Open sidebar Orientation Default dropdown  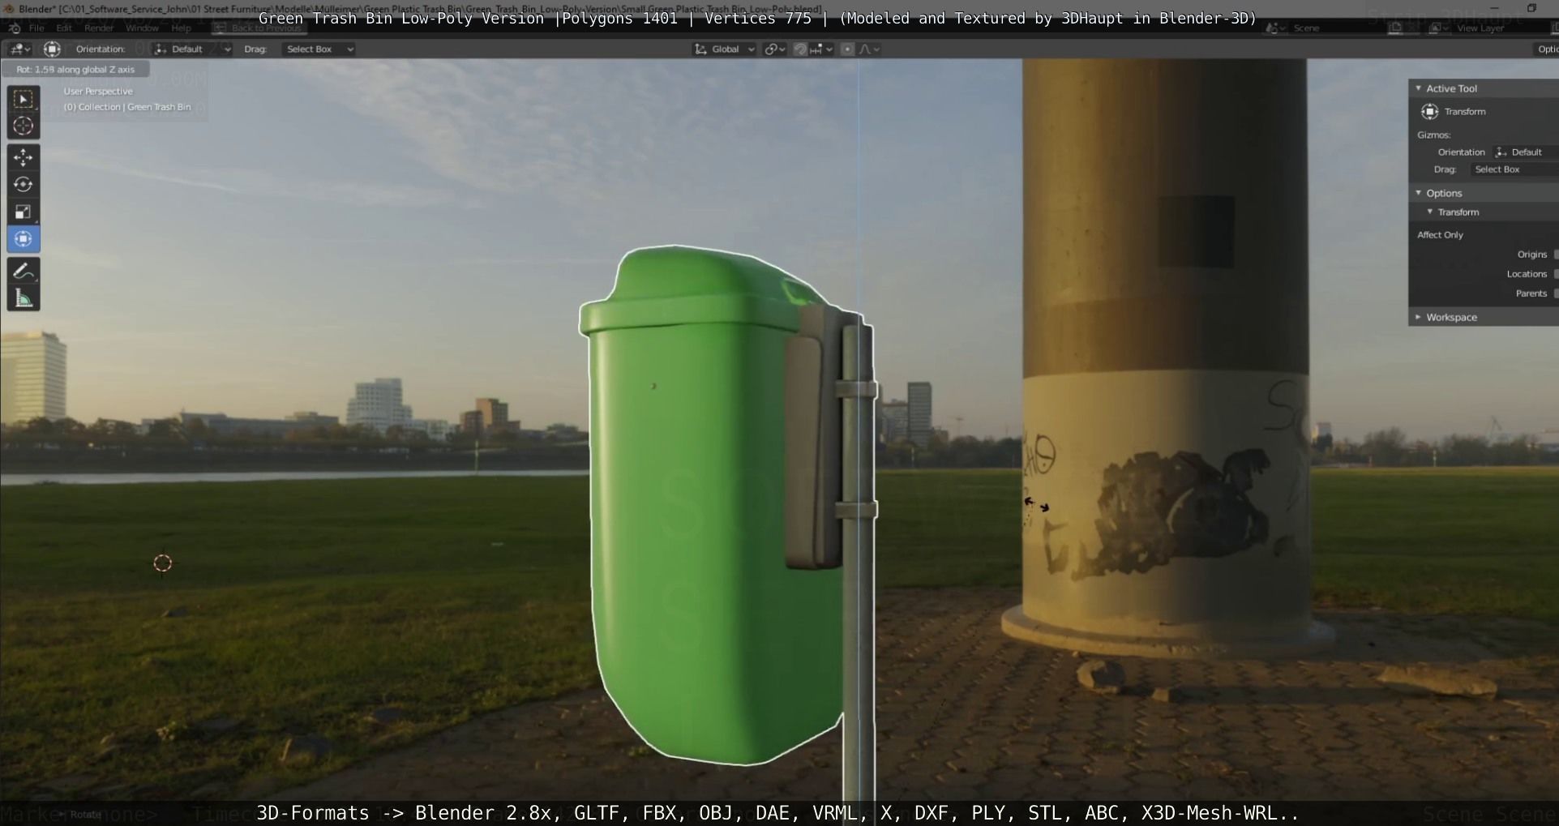pyautogui.click(x=1525, y=152)
